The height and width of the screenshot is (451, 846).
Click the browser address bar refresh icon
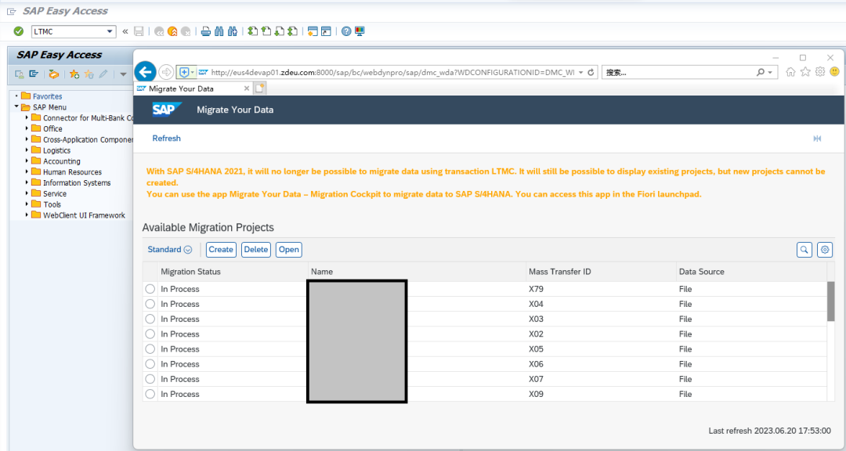click(x=591, y=72)
